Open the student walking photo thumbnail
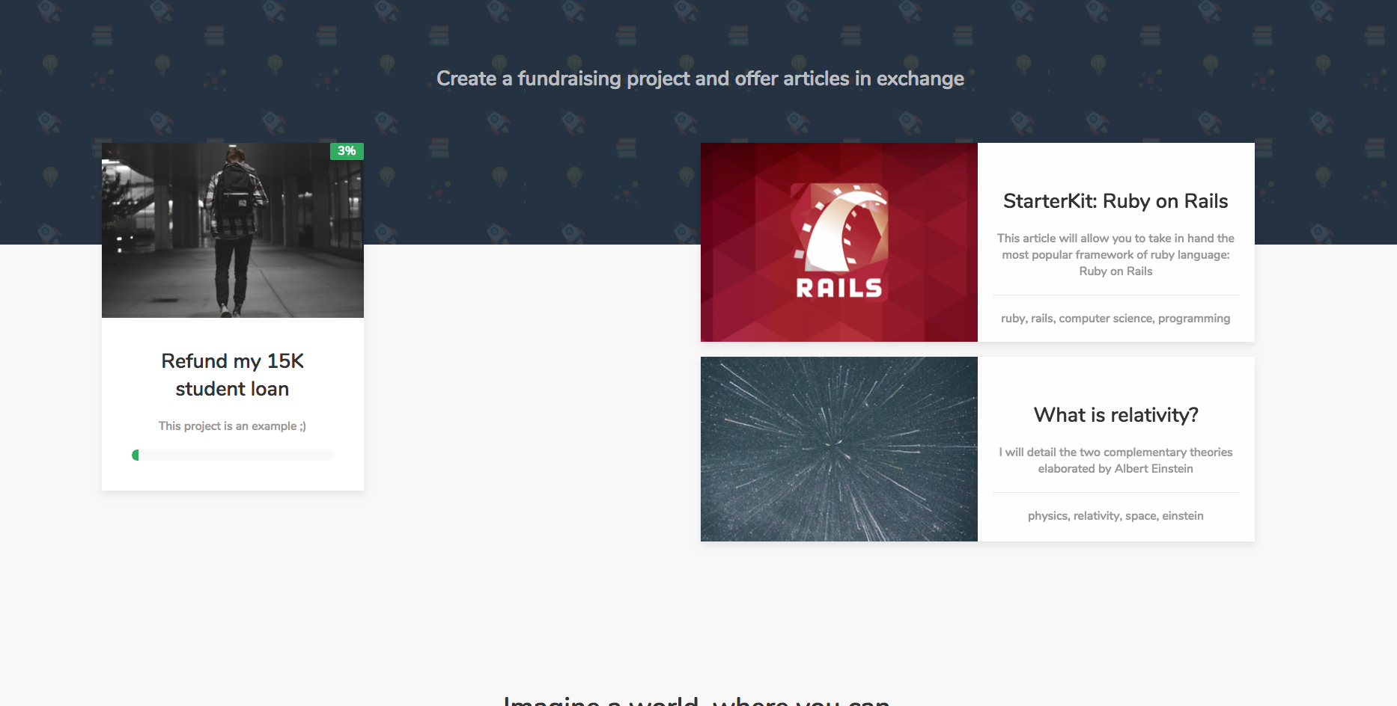The width and height of the screenshot is (1397, 706). click(233, 230)
